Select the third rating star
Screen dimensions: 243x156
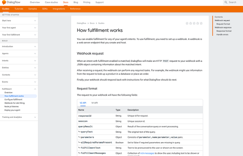[194, 23]
